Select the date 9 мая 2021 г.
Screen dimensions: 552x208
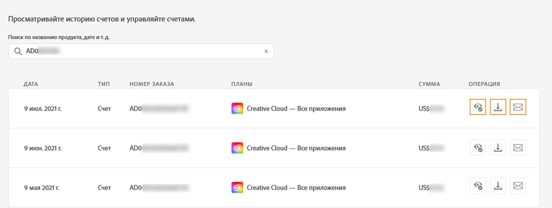(x=42, y=188)
